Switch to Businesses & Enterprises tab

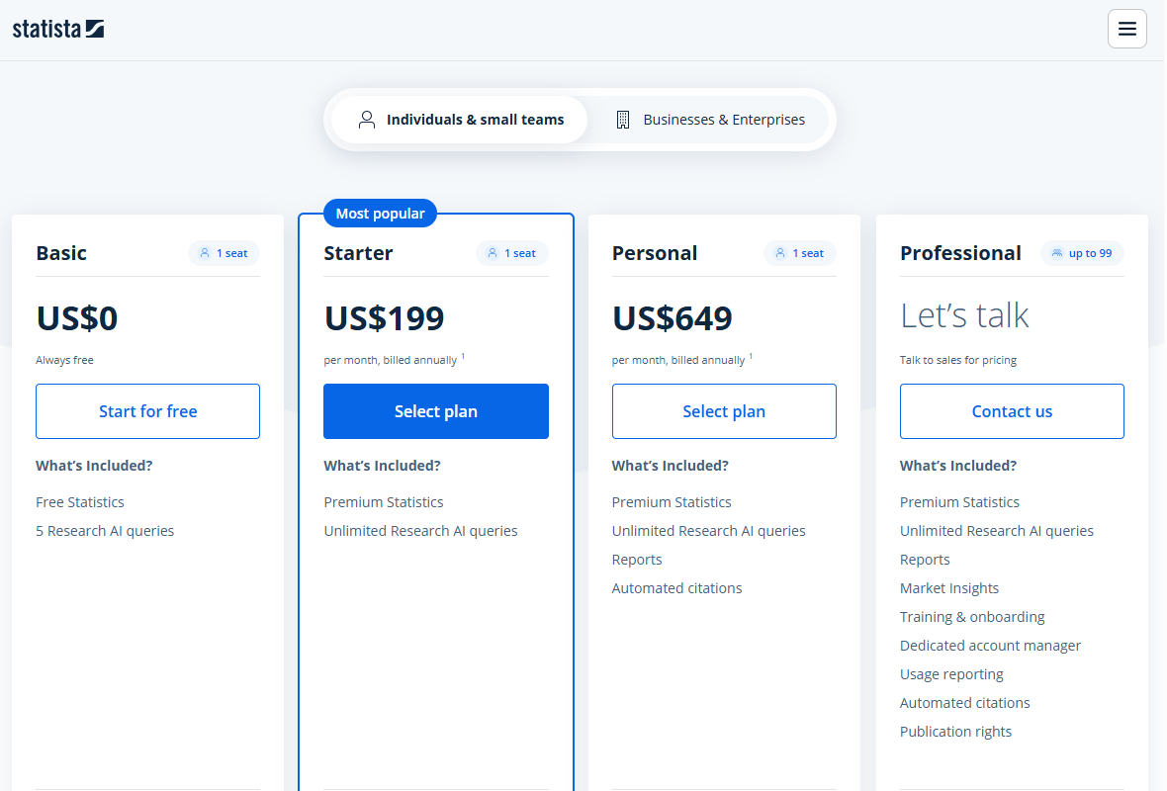pos(709,120)
